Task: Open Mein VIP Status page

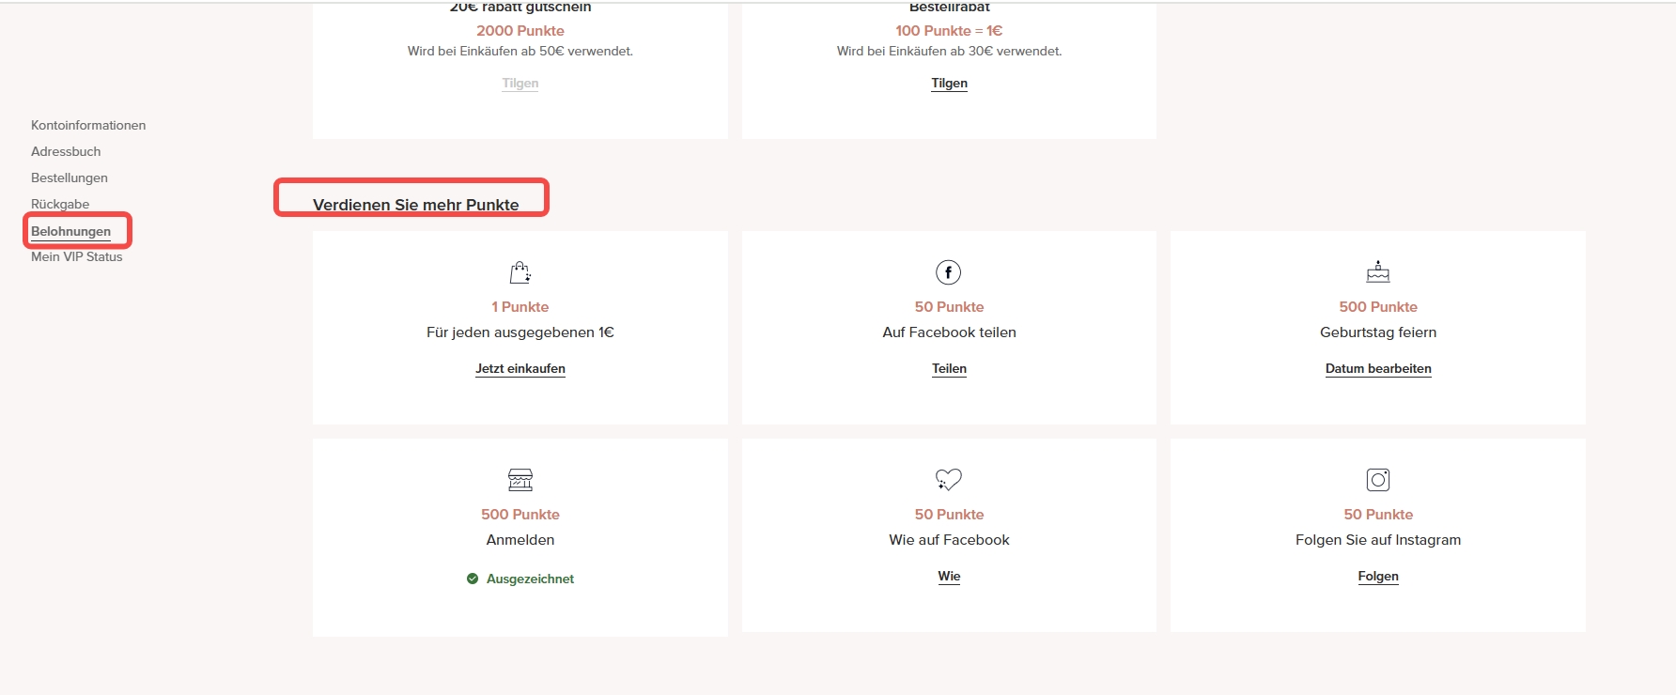Action: point(77,256)
